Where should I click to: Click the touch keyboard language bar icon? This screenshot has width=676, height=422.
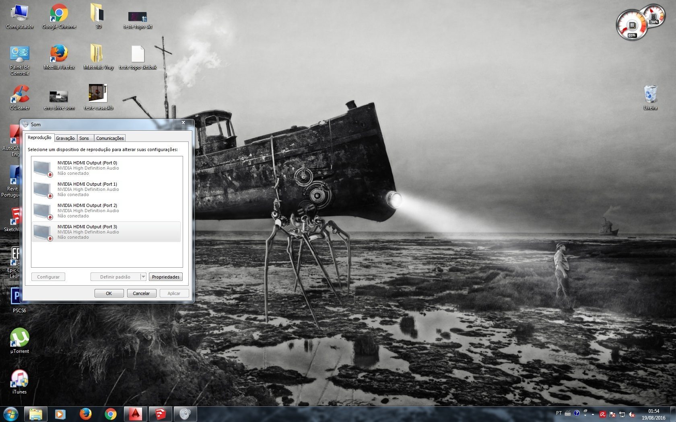click(568, 413)
